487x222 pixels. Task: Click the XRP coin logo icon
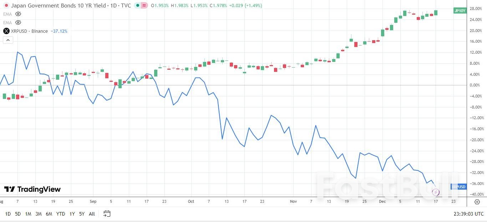pos(6,31)
